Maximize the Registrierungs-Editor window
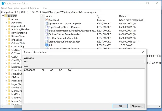 coord(148,3)
